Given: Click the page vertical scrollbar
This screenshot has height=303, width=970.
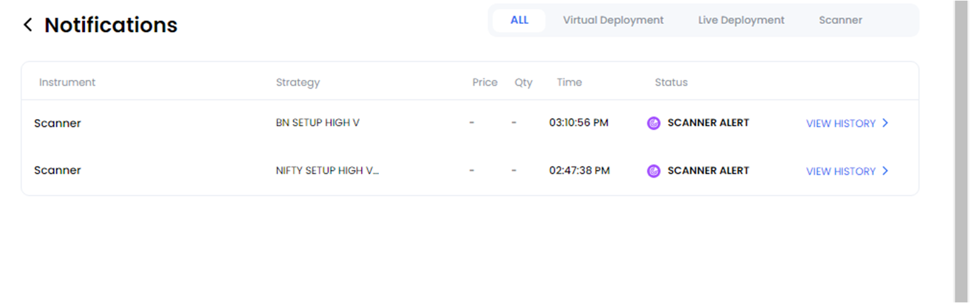Looking at the screenshot, I should click(961, 151).
